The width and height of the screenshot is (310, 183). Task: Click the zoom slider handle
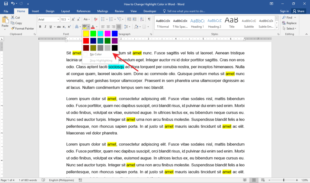284,180
